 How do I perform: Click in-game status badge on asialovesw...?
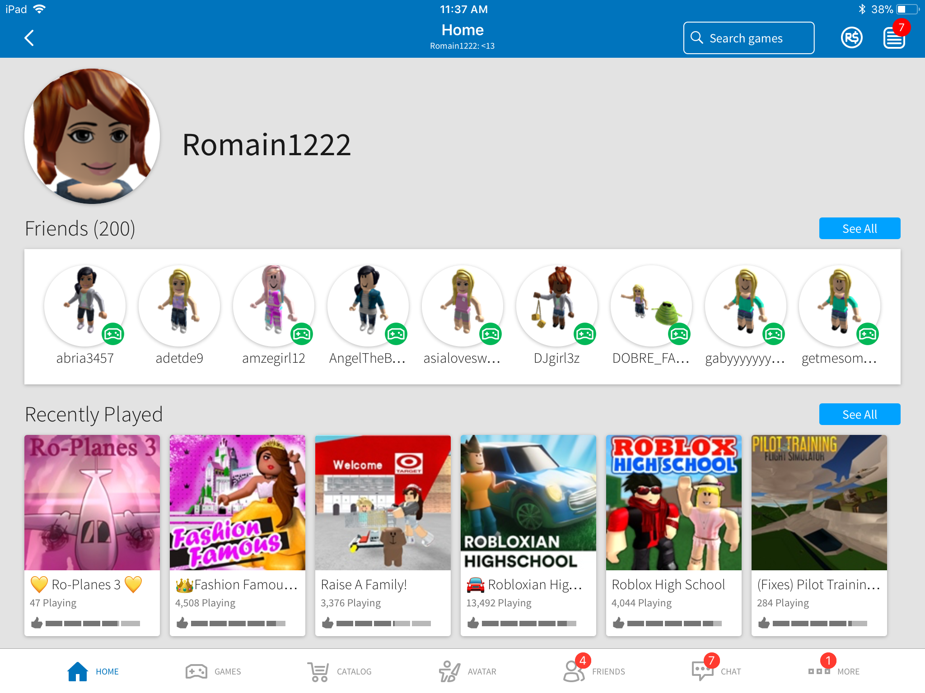point(491,334)
